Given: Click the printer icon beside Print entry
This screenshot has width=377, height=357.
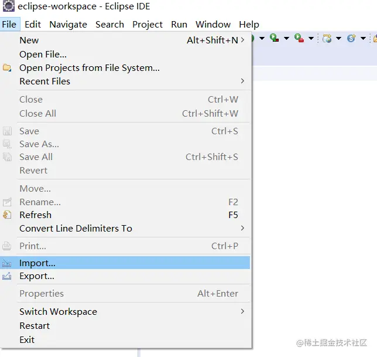Looking at the screenshot, I should point(7,246).
